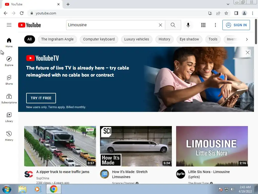
Task: Click the volume speaker tray icon
Action: pyautogui.click(x=232, y=189)
